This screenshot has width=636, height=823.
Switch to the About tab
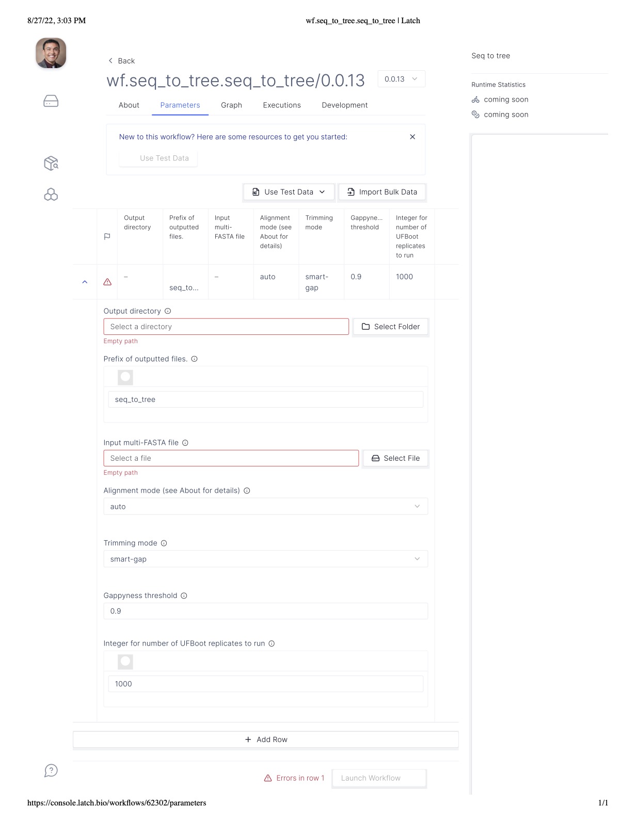point(129,105)
